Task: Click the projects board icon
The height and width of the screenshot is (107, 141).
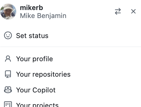Action: coord(8,104)
